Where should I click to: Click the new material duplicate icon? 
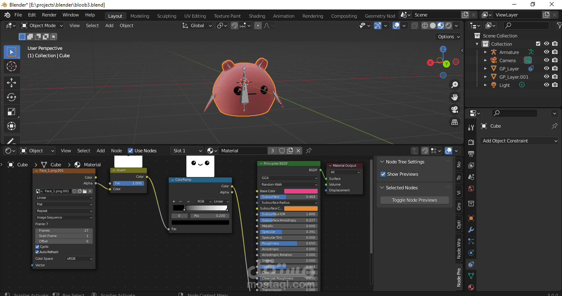(290, 151)
